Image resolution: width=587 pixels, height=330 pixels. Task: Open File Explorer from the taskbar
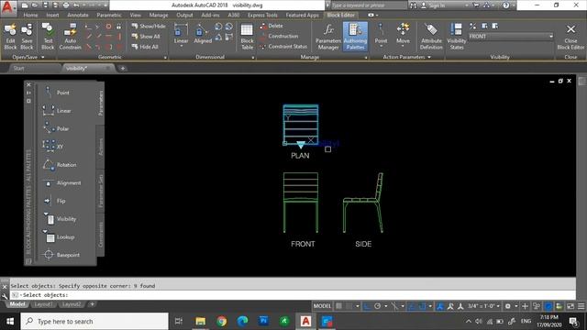(200, 321)
